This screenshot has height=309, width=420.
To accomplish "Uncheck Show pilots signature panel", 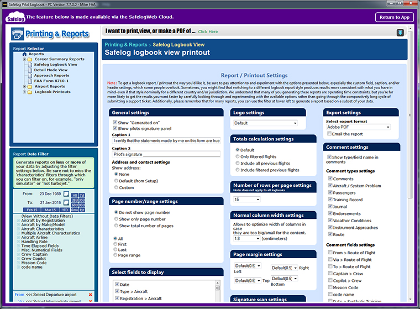I will 114,128.
